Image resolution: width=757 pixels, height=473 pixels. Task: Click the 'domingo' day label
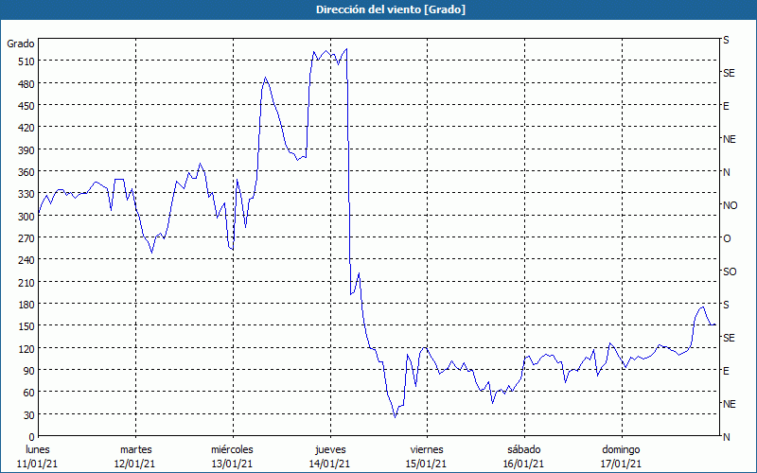(x=621, y=449)
